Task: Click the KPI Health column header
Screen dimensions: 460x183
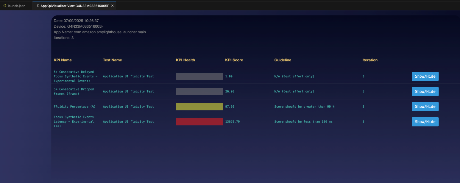Action: point(185,60)
